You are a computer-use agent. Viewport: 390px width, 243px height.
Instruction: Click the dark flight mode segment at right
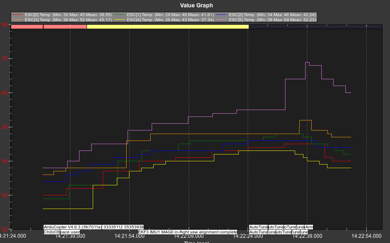(315, 27)
